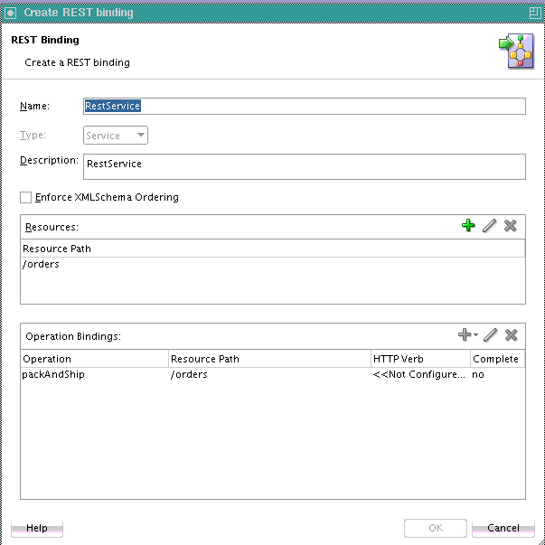
Task: Click Operation Bindings Resource Path header
Action: pyautogui.click(x=269, y=359)
